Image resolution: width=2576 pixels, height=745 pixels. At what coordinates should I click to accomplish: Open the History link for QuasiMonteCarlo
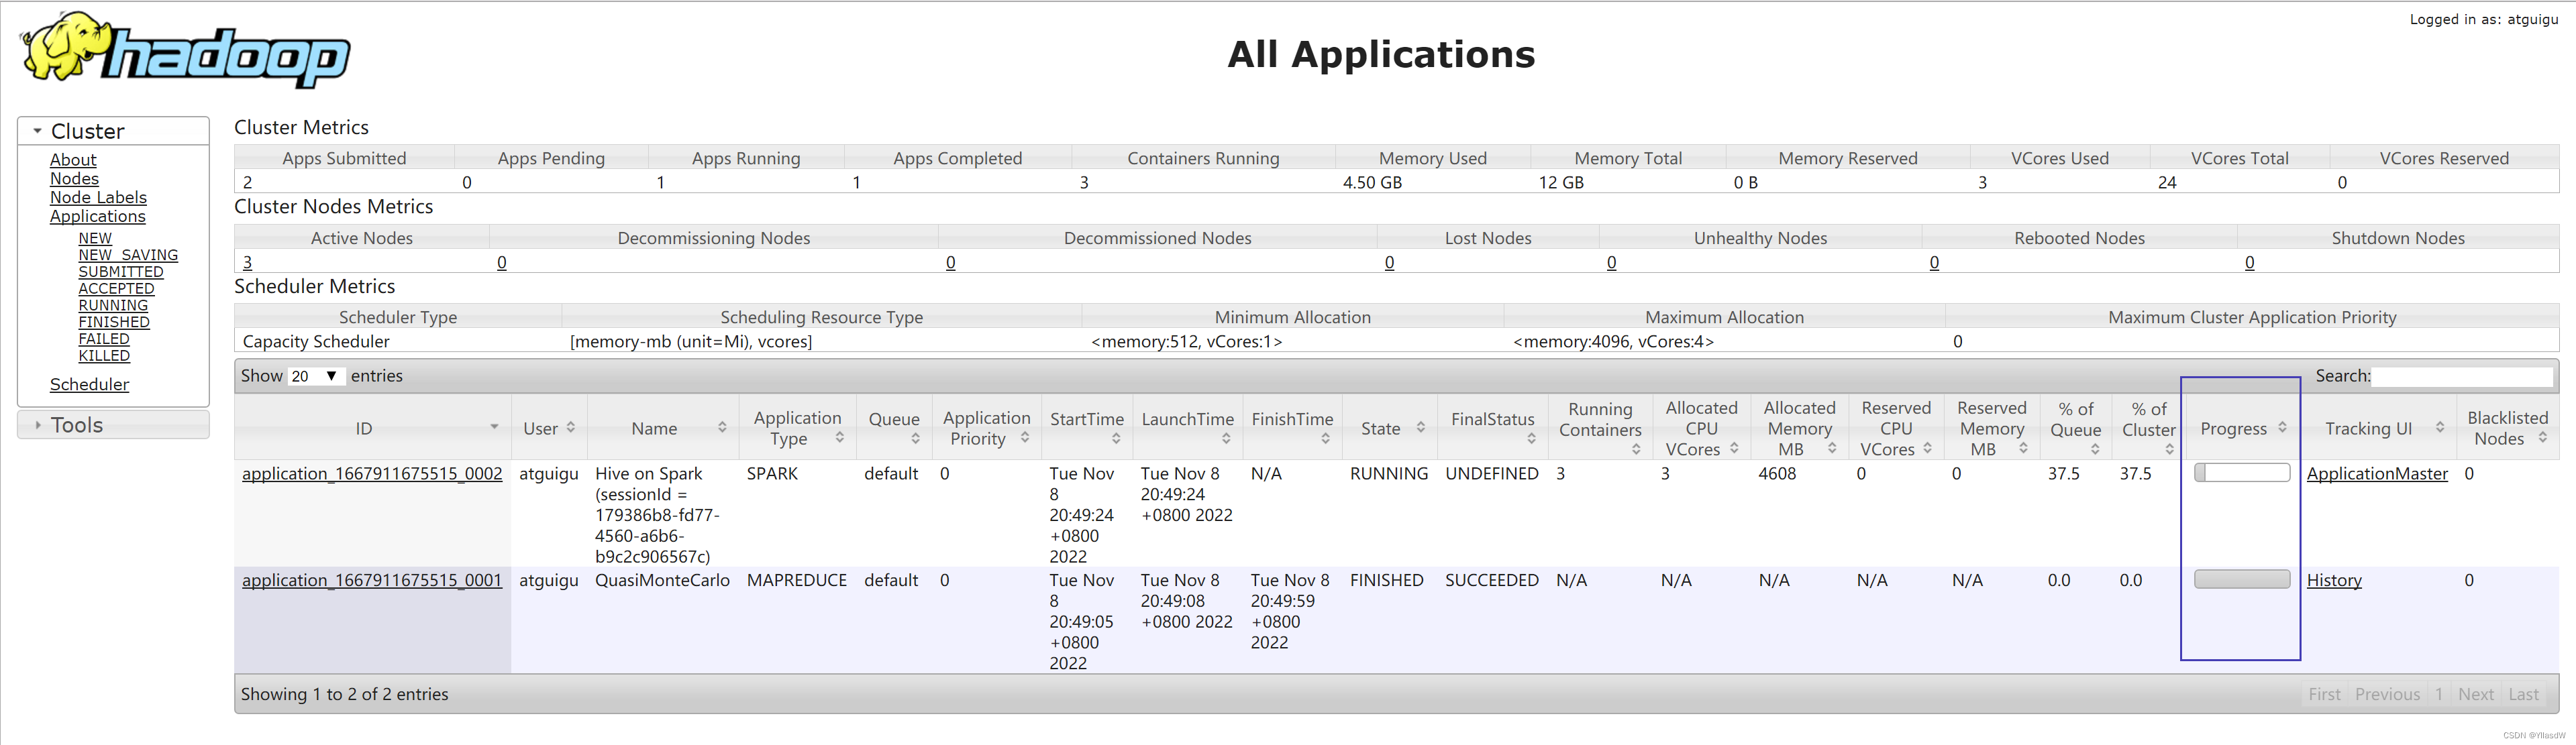(x=2333, y=580)
